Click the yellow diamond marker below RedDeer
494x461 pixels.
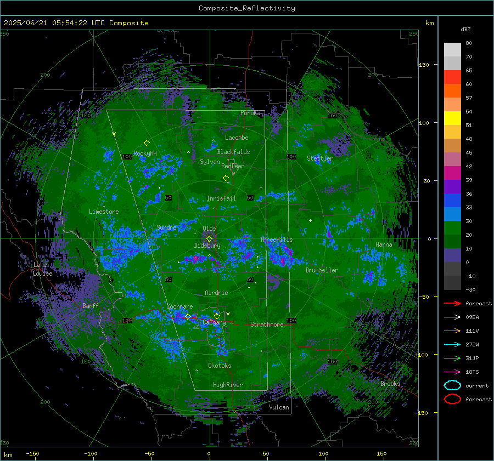[x=226, y=178]
